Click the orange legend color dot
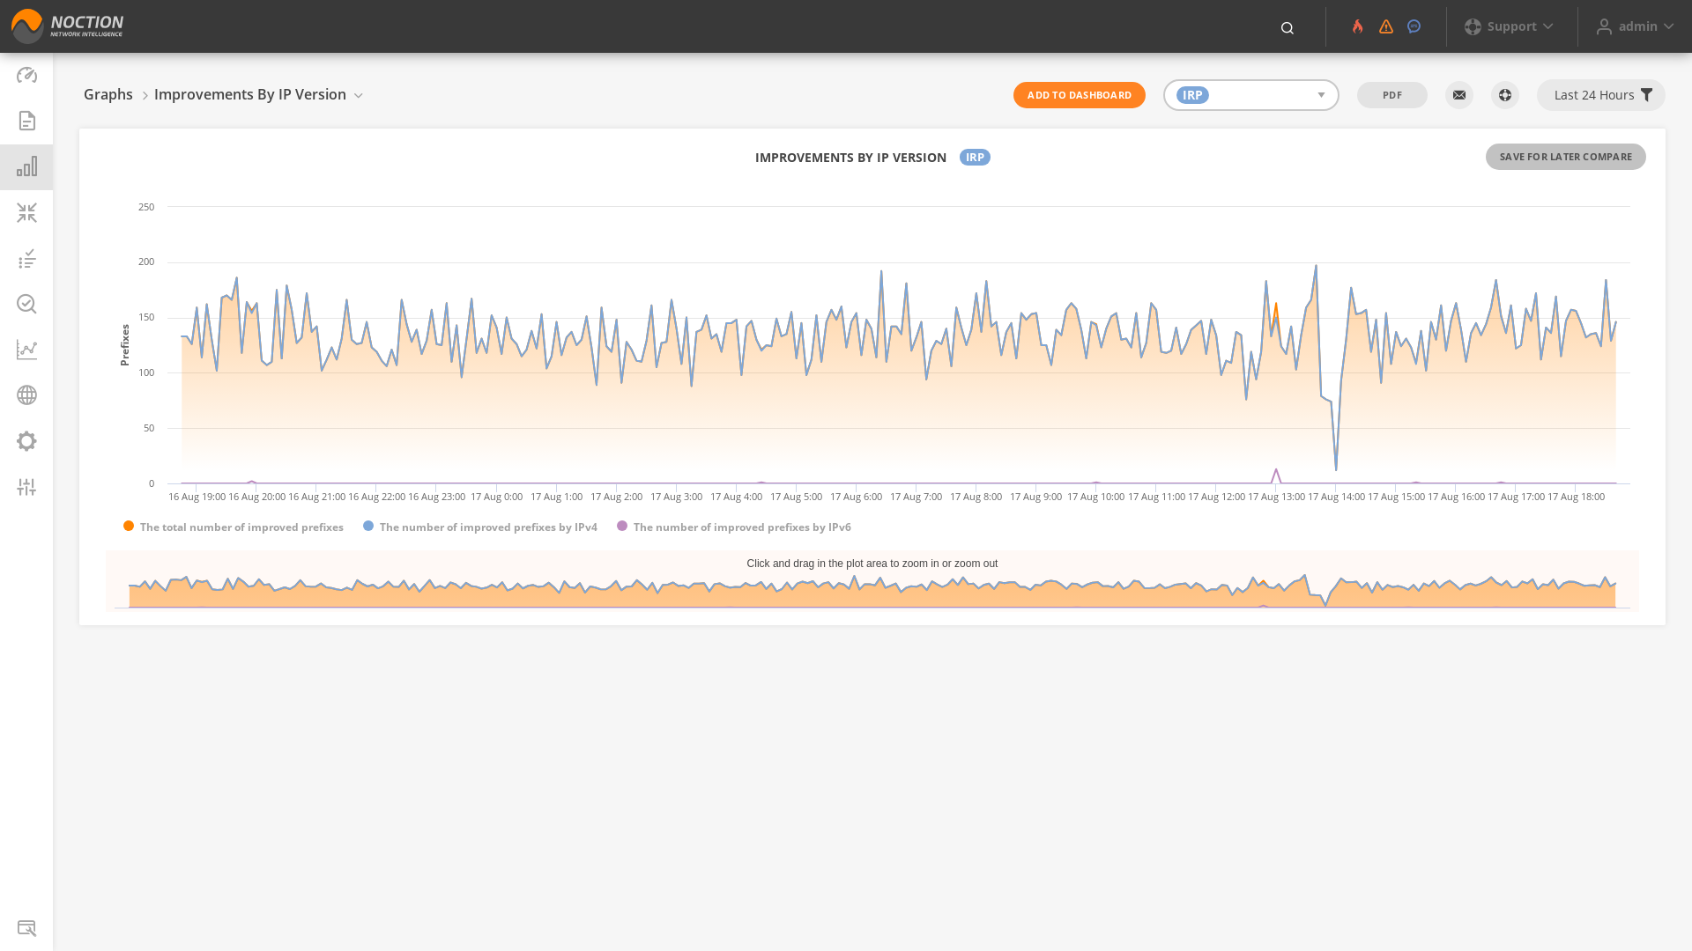Viewport: 1692px width, 951px height. coord(129,526)
